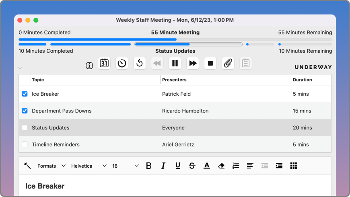Viewport: 350px width, 197px height.
Task: Stop the meeting with the square button
Action: 210,63
